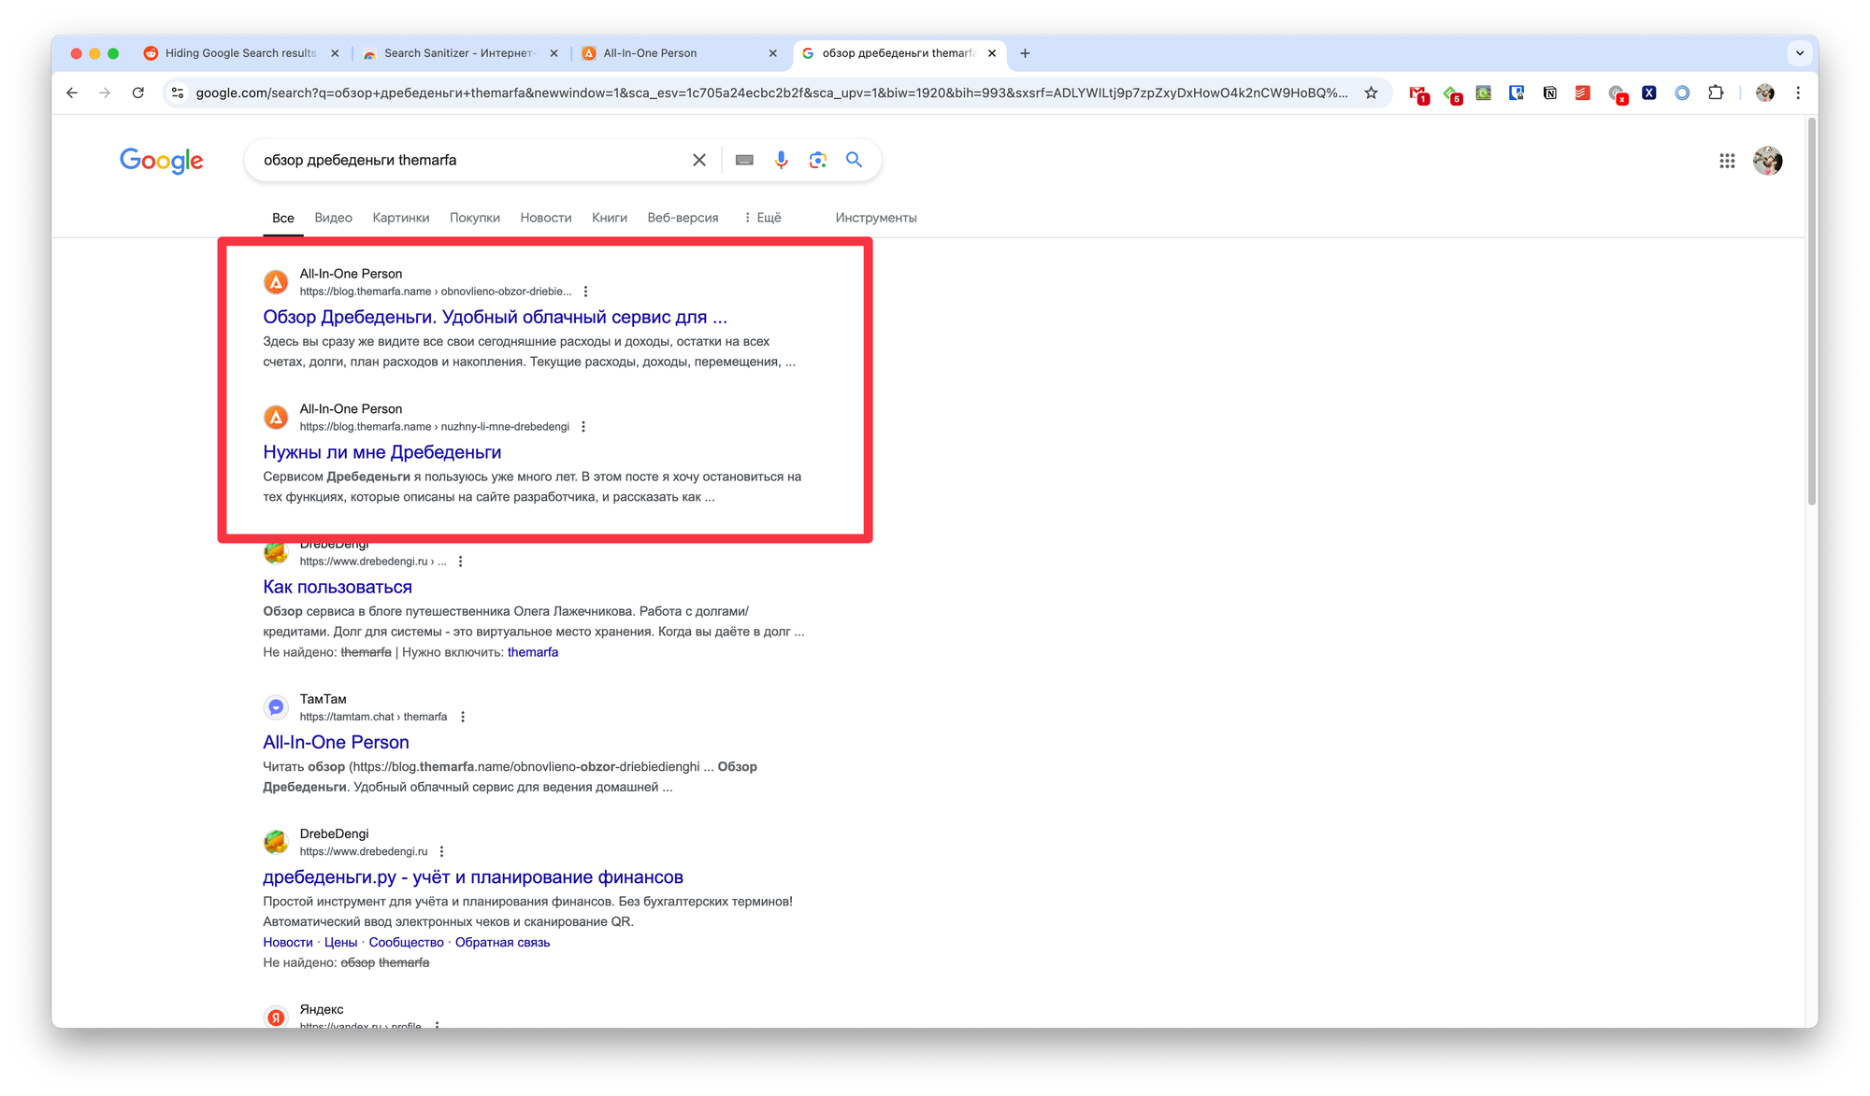The height and width of the screenshot is (1096, 1870).
Task: Clear the search query with X
Action: pos(698,160)
